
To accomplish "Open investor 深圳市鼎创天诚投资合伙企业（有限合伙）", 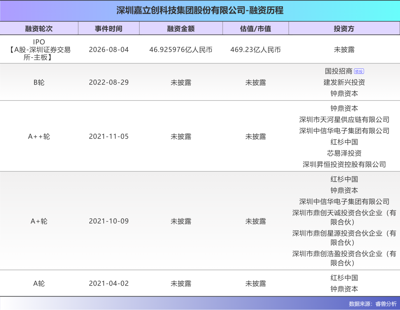I will pos(344,217).
